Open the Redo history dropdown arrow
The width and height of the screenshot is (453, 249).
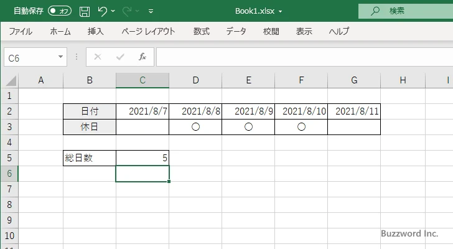click(x=138, y=11)
